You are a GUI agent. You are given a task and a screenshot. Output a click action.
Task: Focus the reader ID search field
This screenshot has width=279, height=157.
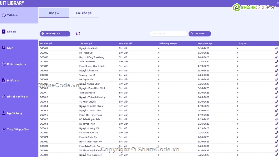(168, 34)
